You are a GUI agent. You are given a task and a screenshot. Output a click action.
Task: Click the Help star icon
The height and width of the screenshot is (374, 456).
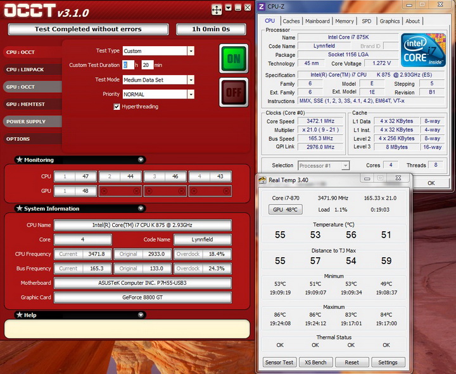click(x=19, y=315)
